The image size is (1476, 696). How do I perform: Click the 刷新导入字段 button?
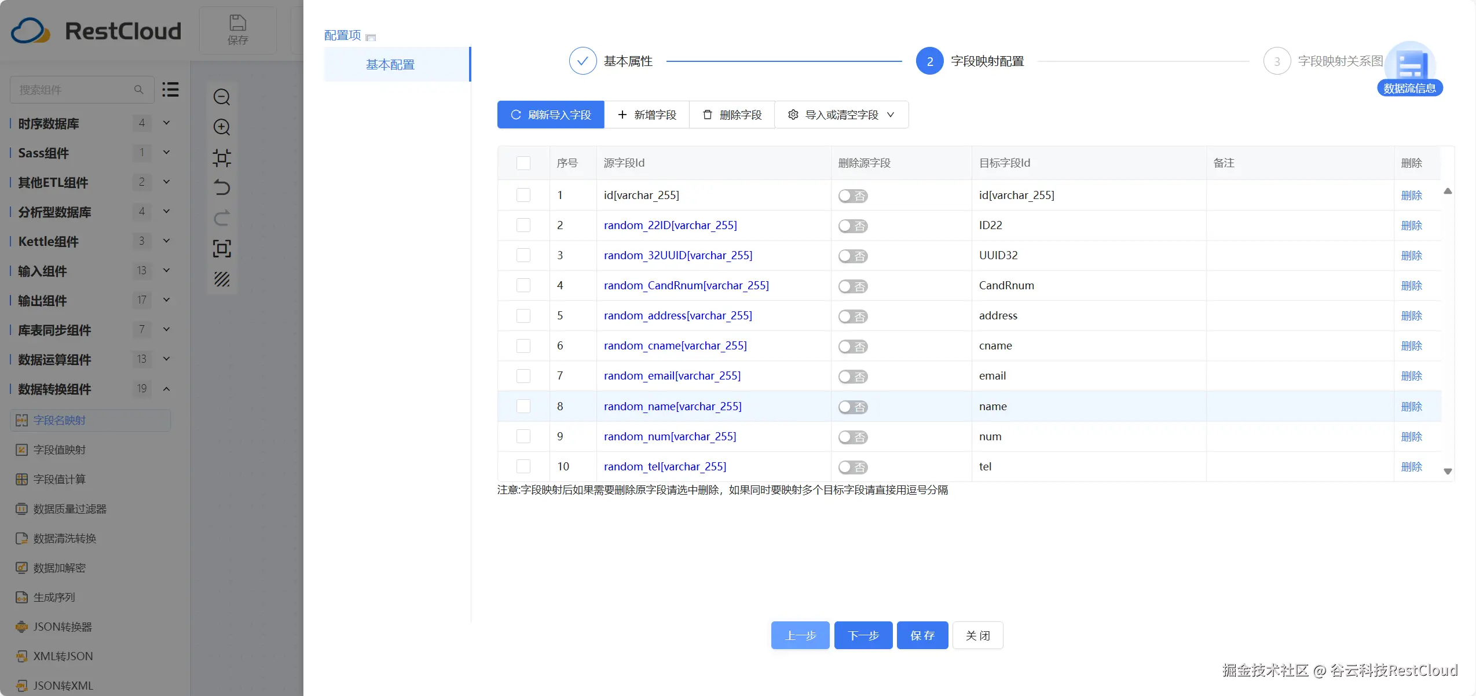pos(551,115)
